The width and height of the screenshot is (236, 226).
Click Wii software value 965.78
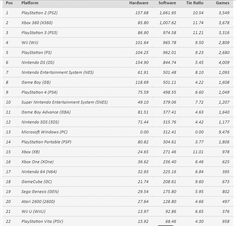170,43
